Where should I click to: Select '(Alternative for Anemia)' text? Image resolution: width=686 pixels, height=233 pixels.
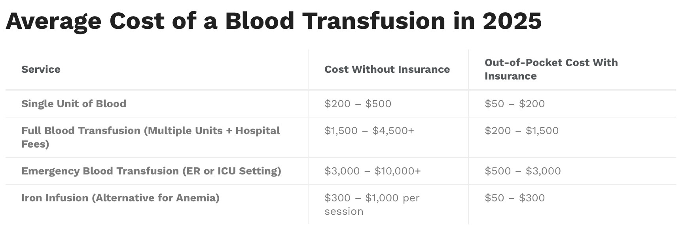click(x=155, y=198)
